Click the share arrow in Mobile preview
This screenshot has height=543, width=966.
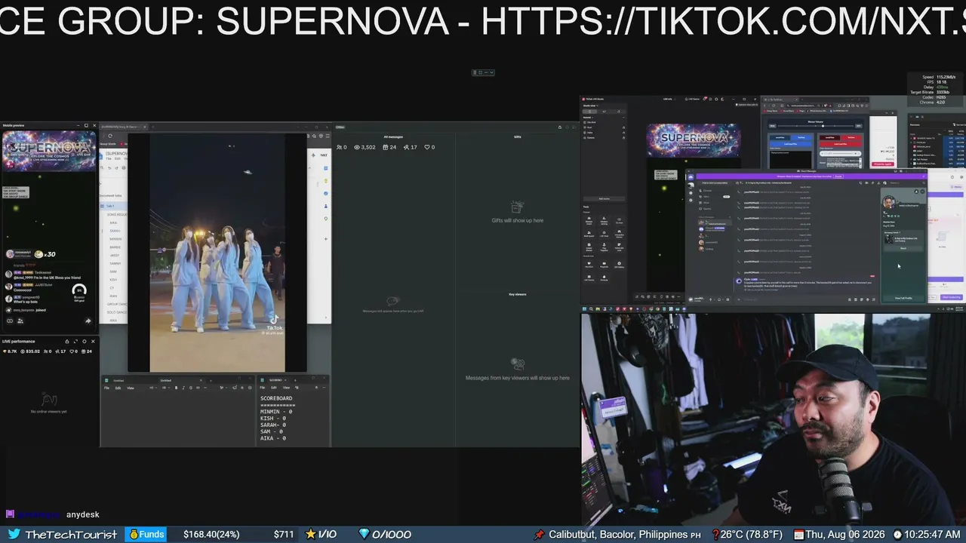(x=88, y=321)
